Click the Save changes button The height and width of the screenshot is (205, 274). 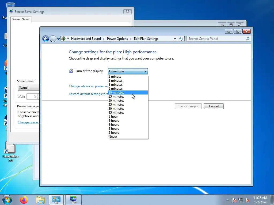click(188, 106)
